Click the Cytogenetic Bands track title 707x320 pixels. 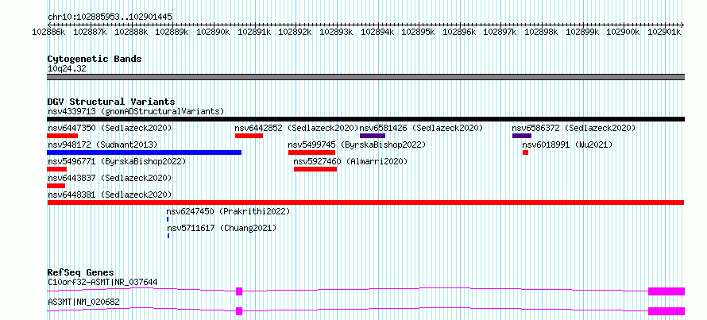[x=95, y=59]
